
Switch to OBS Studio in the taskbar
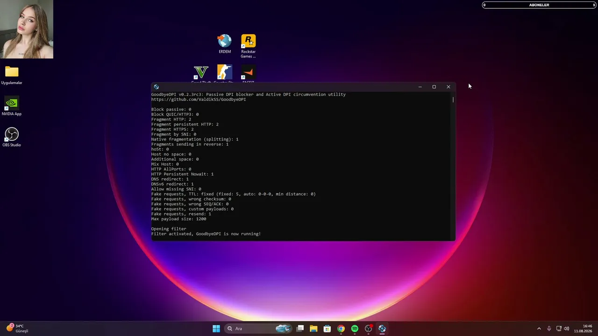[x=369, y=329]
